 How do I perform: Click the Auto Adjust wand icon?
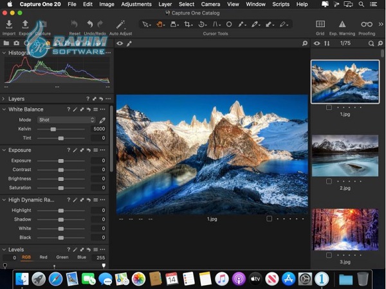pyautogui.click(x=120, y=24)
